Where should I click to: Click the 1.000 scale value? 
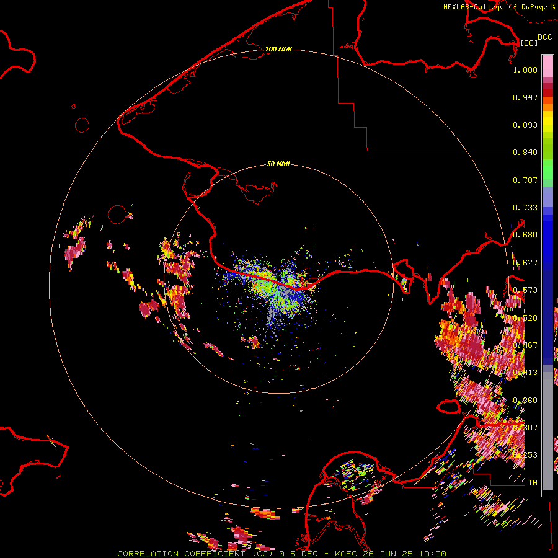coord(525,69)
